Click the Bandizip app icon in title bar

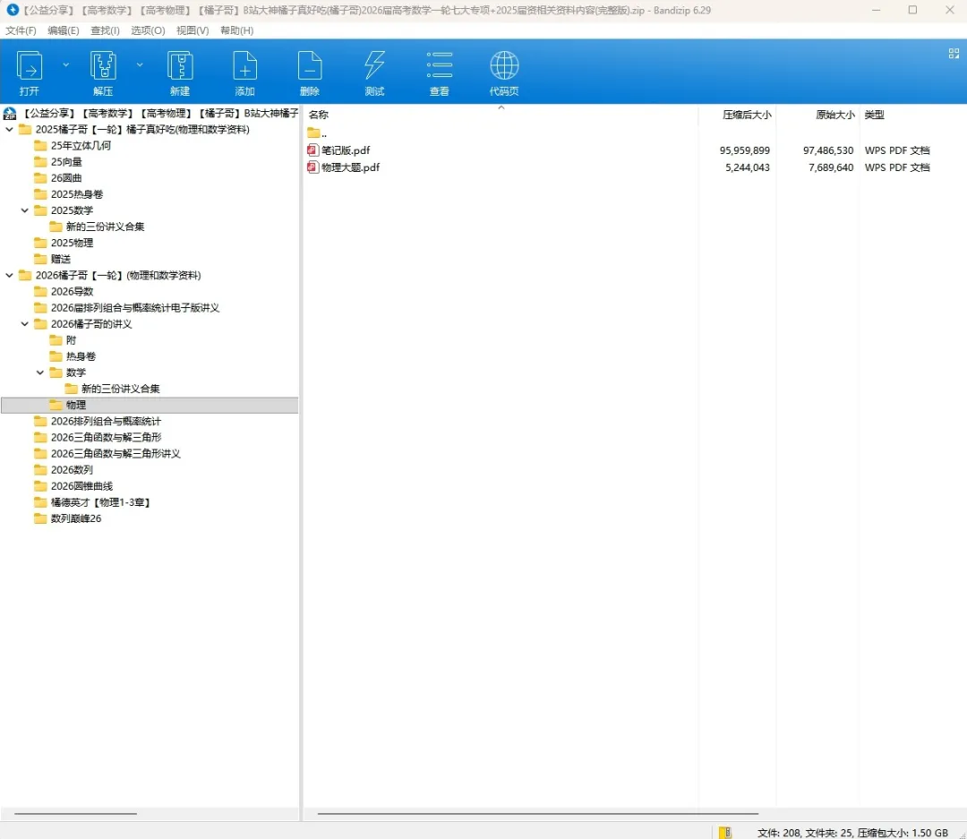[x=13, y=10]
